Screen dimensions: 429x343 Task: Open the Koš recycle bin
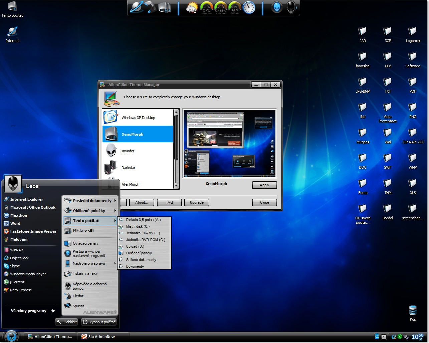[x=413, y=313]
